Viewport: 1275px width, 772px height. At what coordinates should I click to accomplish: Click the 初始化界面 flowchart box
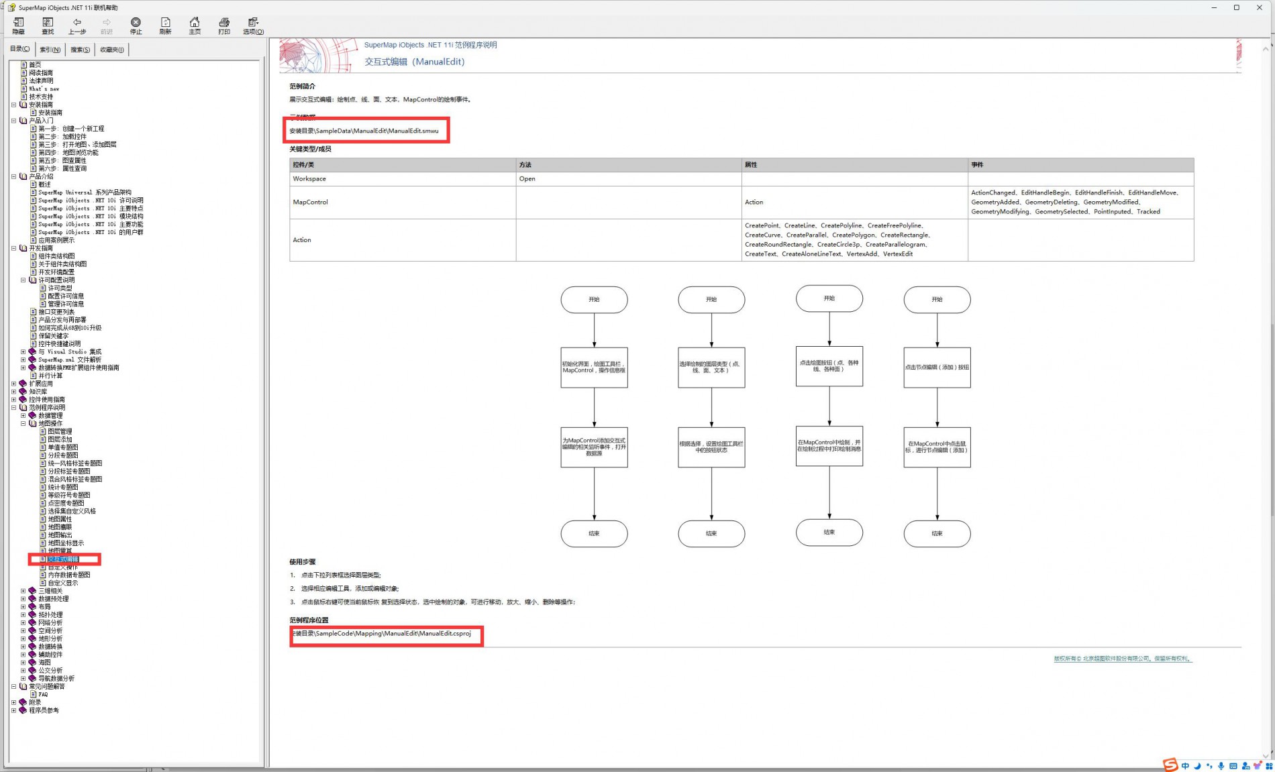click(594, 368)
